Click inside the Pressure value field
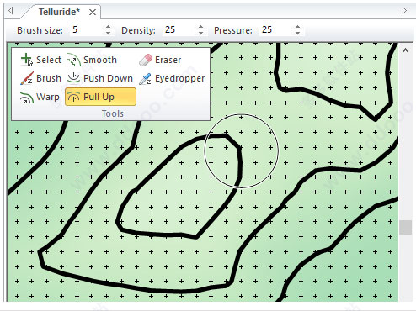The height and width of the screenshot is (311, 416). [276, 30]
